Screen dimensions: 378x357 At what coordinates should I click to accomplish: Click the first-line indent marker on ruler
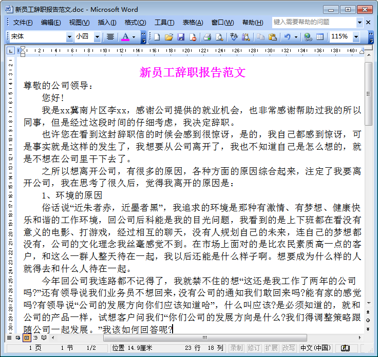[23, 49]
